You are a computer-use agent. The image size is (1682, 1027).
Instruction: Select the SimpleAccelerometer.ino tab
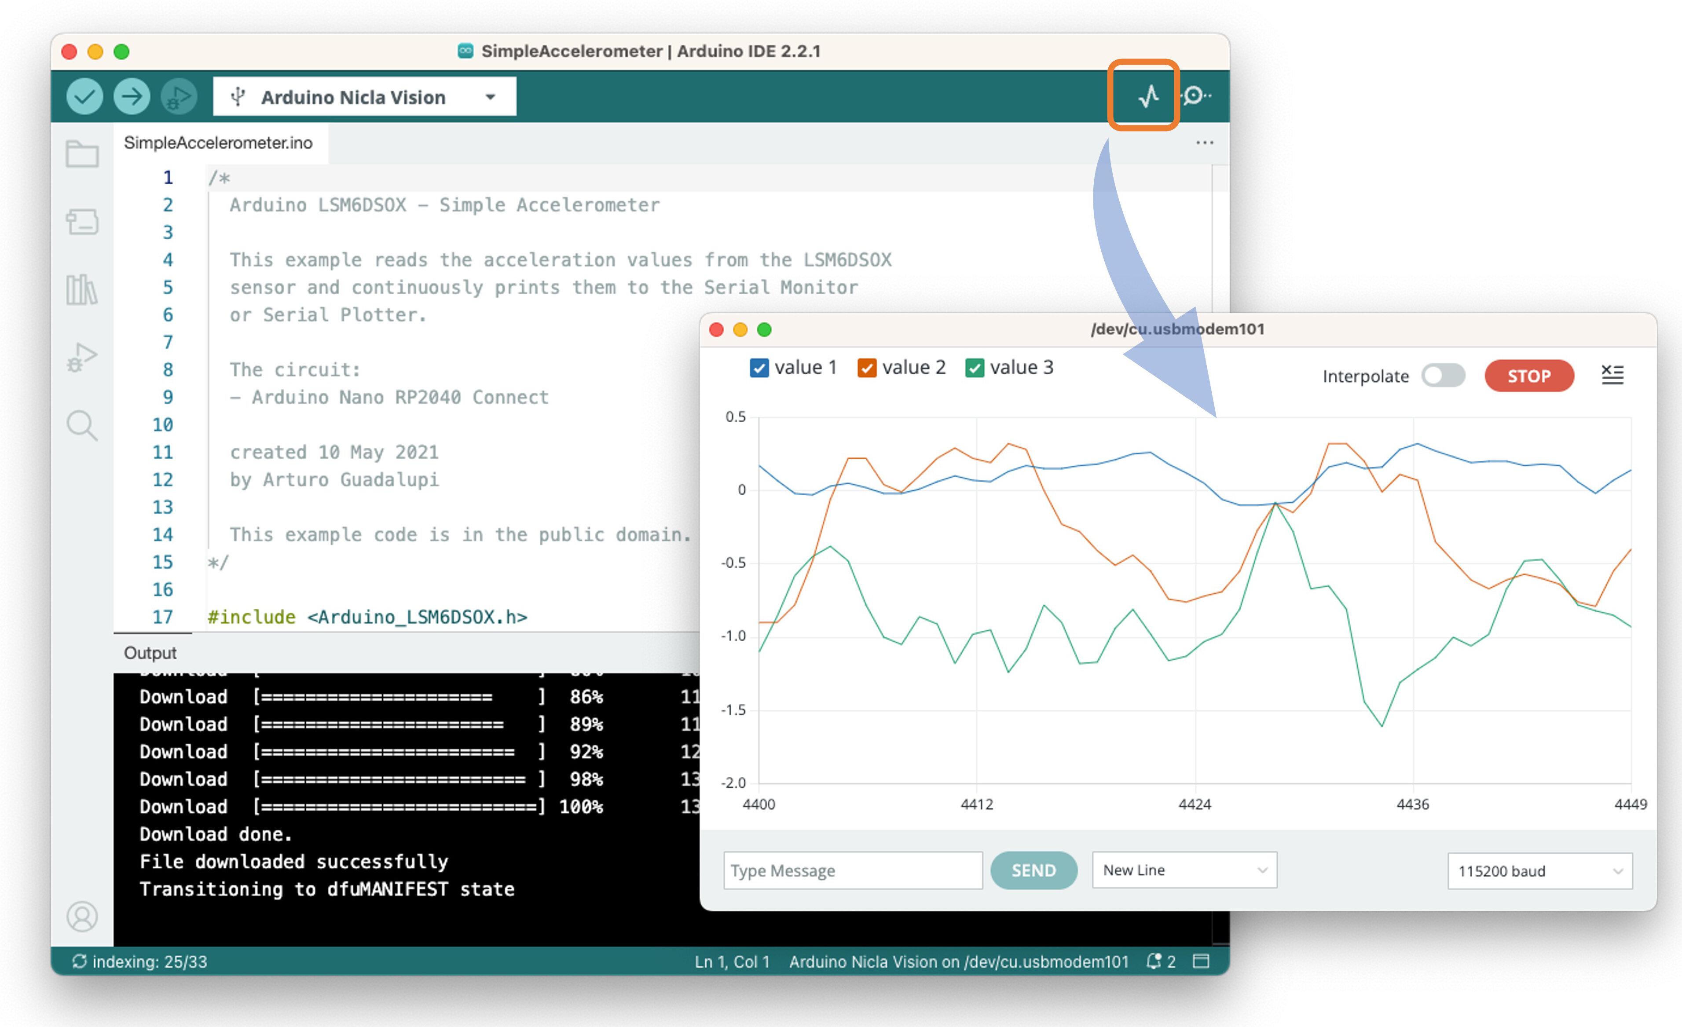[218, 143]
